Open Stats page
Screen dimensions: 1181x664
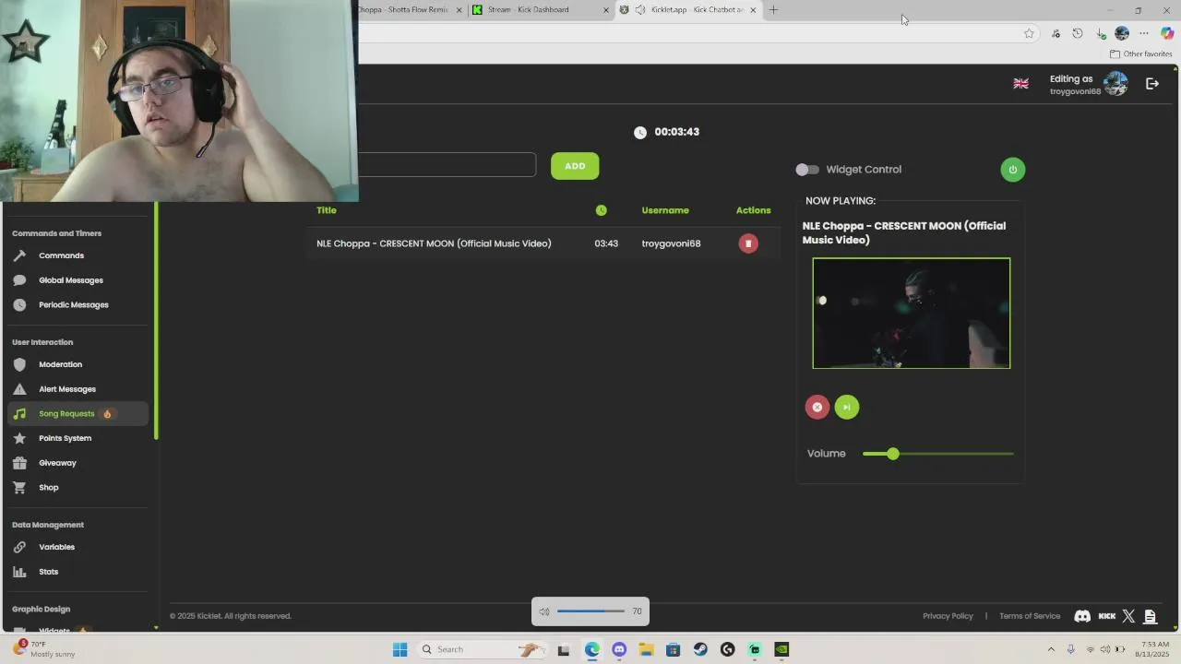(x=48, y=572)
